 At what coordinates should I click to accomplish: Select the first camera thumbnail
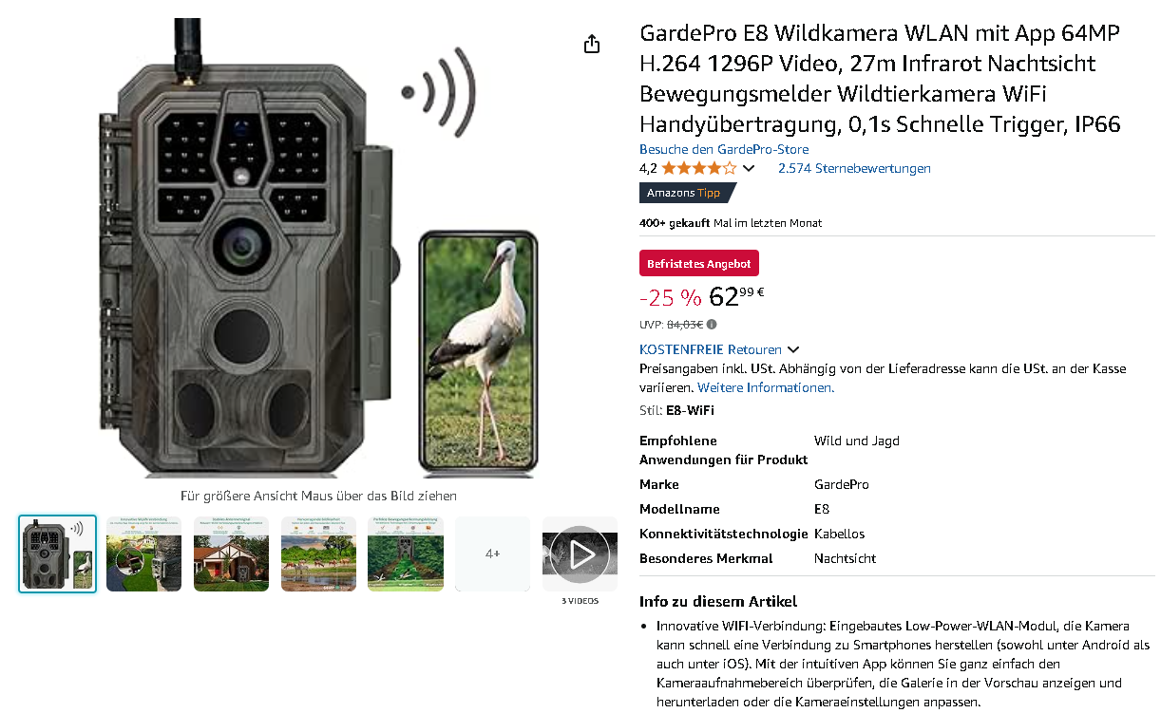(57, 554)
